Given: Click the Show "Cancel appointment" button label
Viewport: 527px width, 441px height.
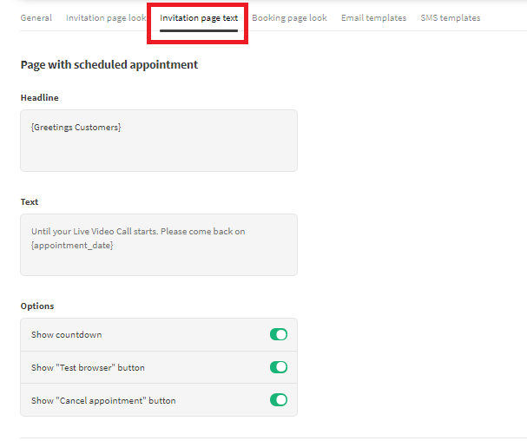Looking at the screenshot, I should coord(103,401).
